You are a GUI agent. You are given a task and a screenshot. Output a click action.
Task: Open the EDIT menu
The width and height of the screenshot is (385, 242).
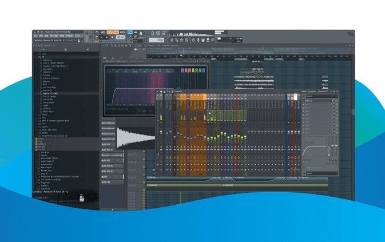[41, 35]
